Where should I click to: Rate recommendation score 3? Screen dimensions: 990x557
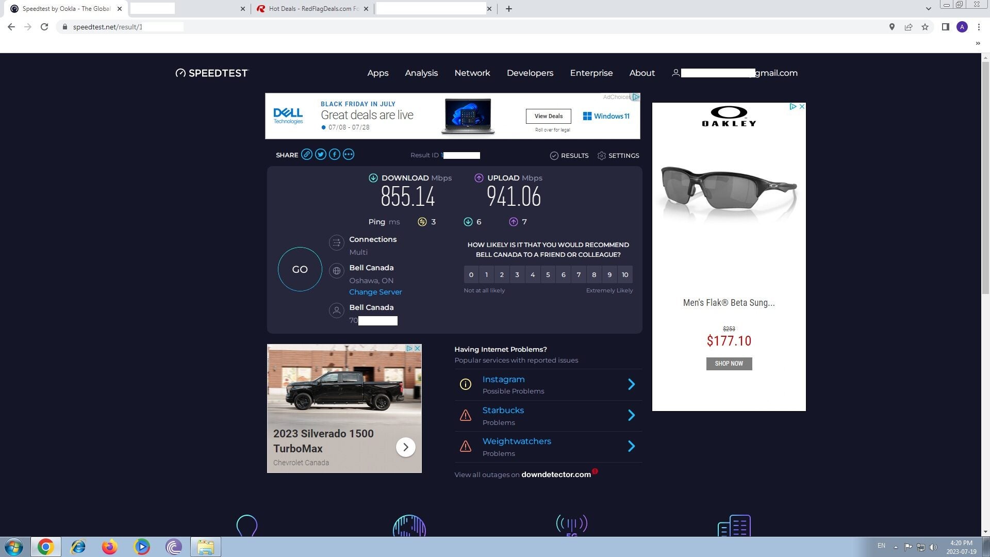(517, 275)
